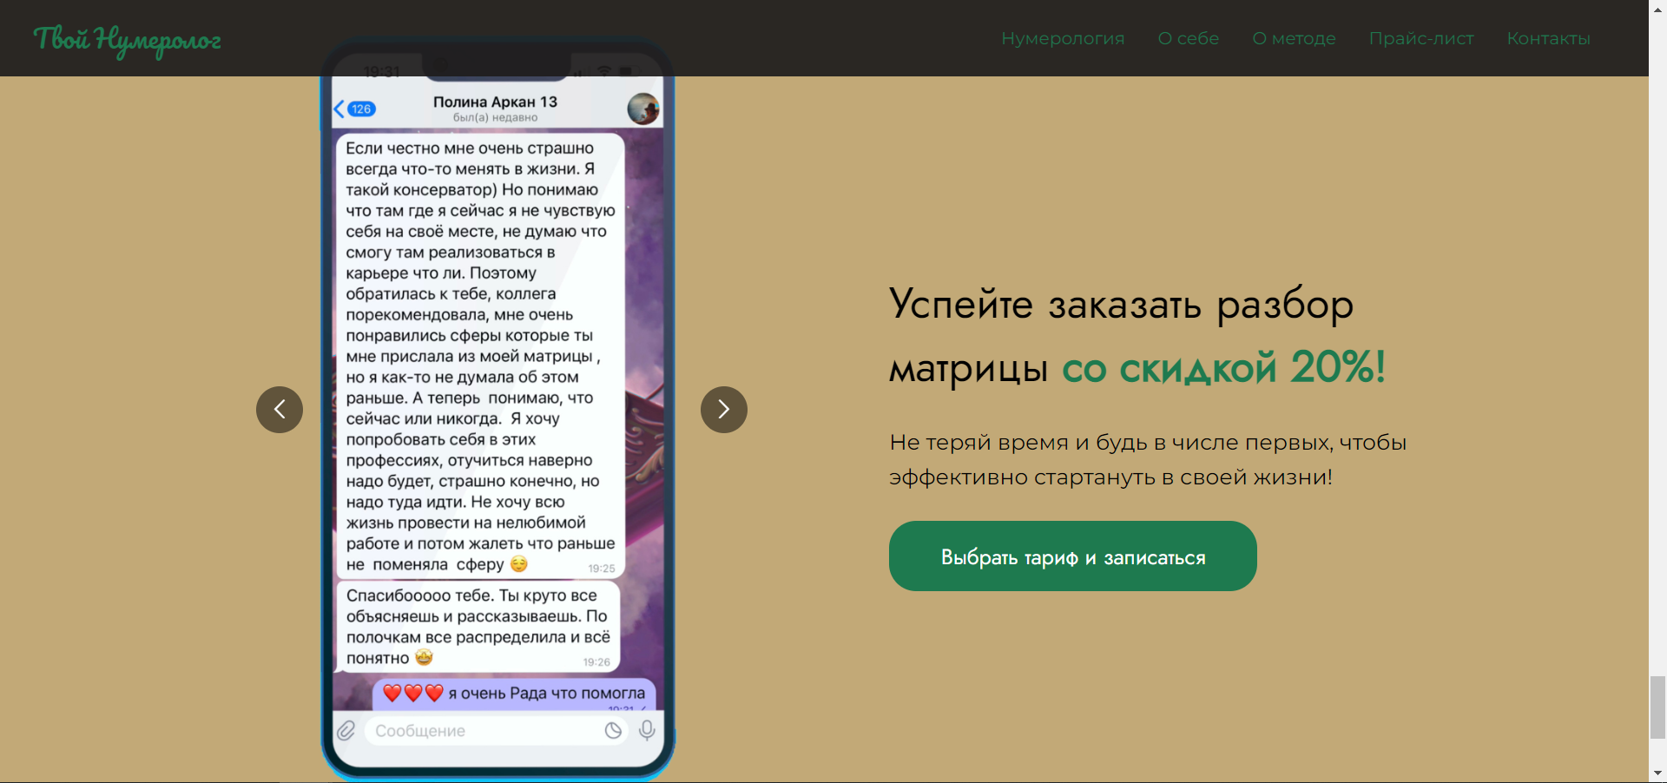Click the paperclip attachment icon
Viewport: 1667px width, 783px height.
tap(346, 731)
